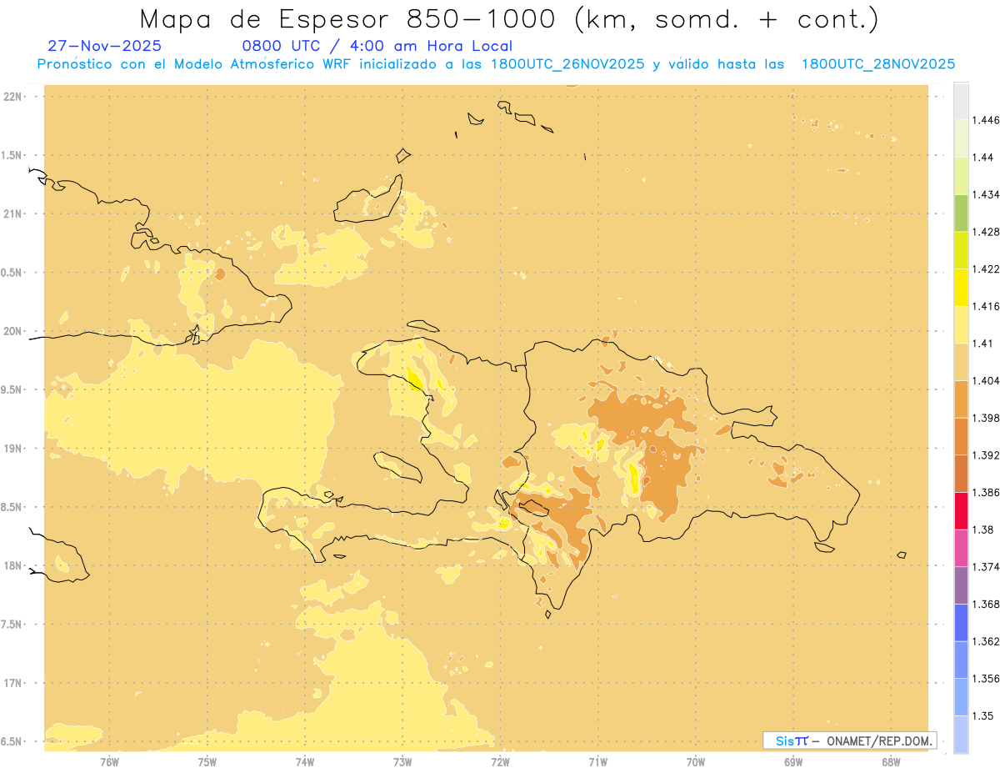Click the legend value '1.416'
Viewport: 1000px width, 773px height.
pos(986,306)
